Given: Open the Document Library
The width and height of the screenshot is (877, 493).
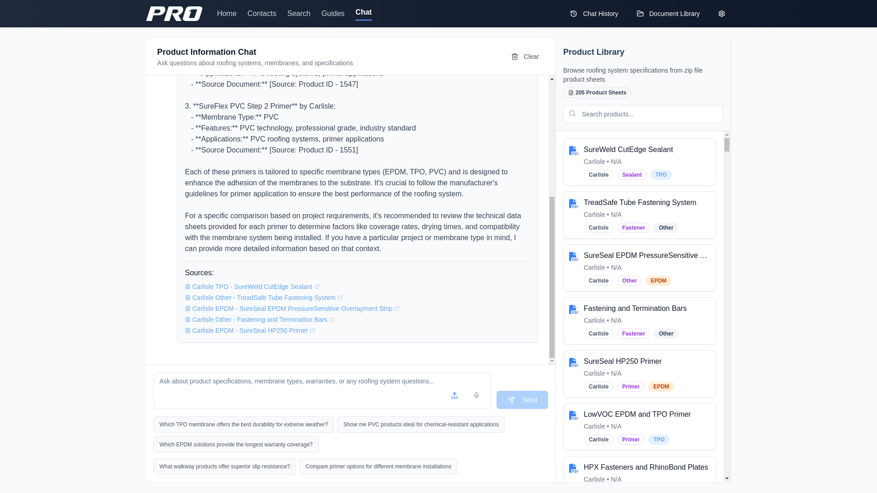Looking at the screenshot, I should 668,14.
